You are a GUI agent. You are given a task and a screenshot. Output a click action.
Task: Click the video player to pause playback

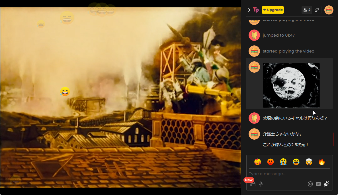click(x=120, y=98)
